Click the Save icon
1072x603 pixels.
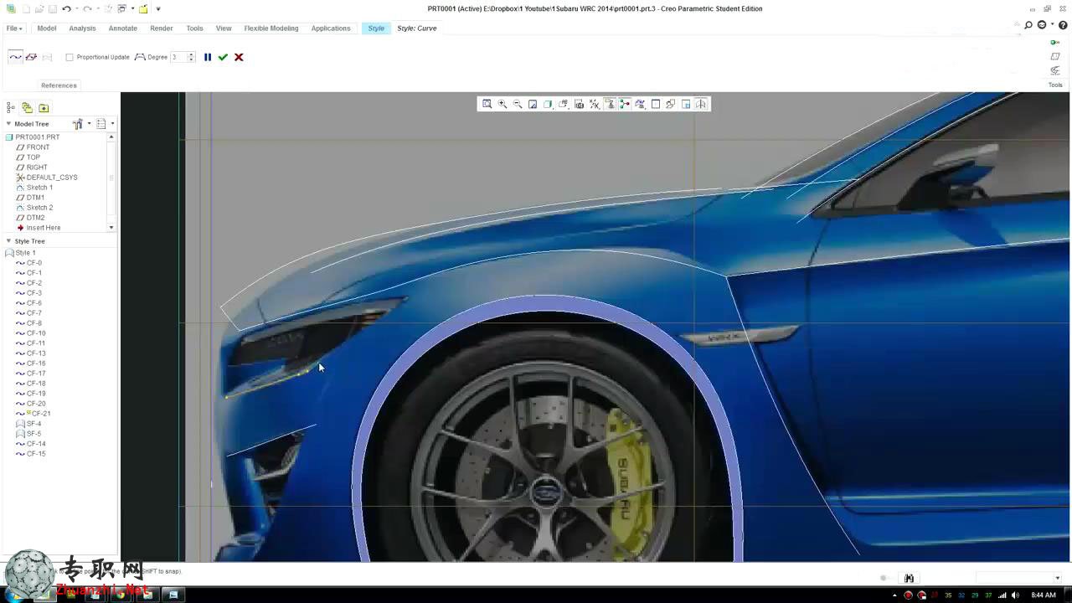tap(52, 8)
